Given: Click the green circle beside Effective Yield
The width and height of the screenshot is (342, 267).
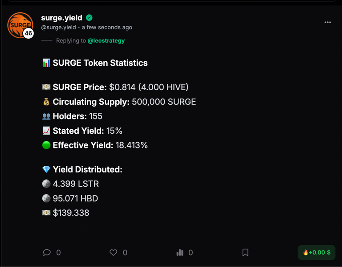Looking at the screenshot, I should pyautogui.click(x=46, y=145).
